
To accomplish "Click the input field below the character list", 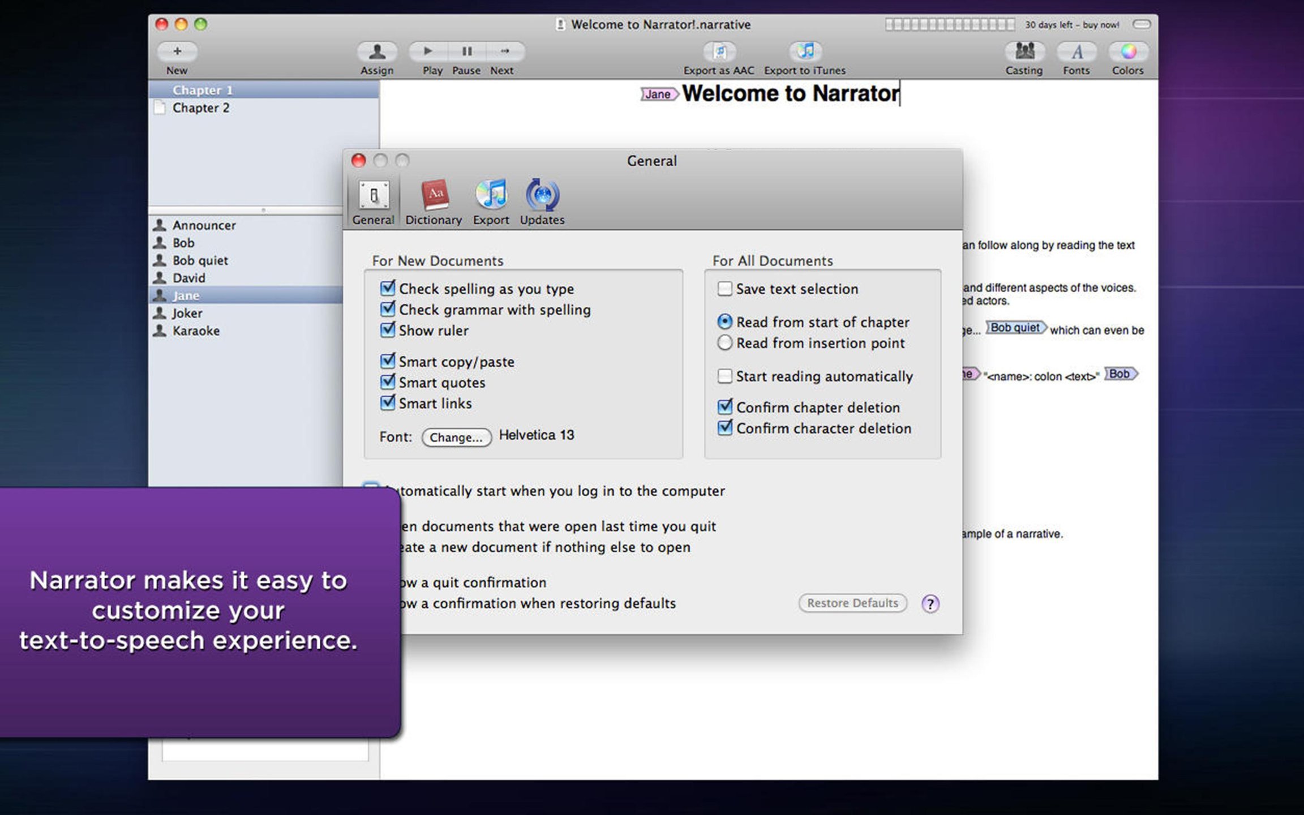I will click(265, 749).
